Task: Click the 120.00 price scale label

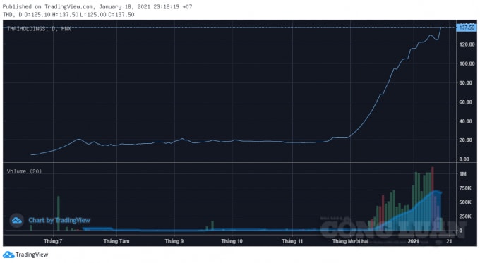Action: click(x=467, y=44)
